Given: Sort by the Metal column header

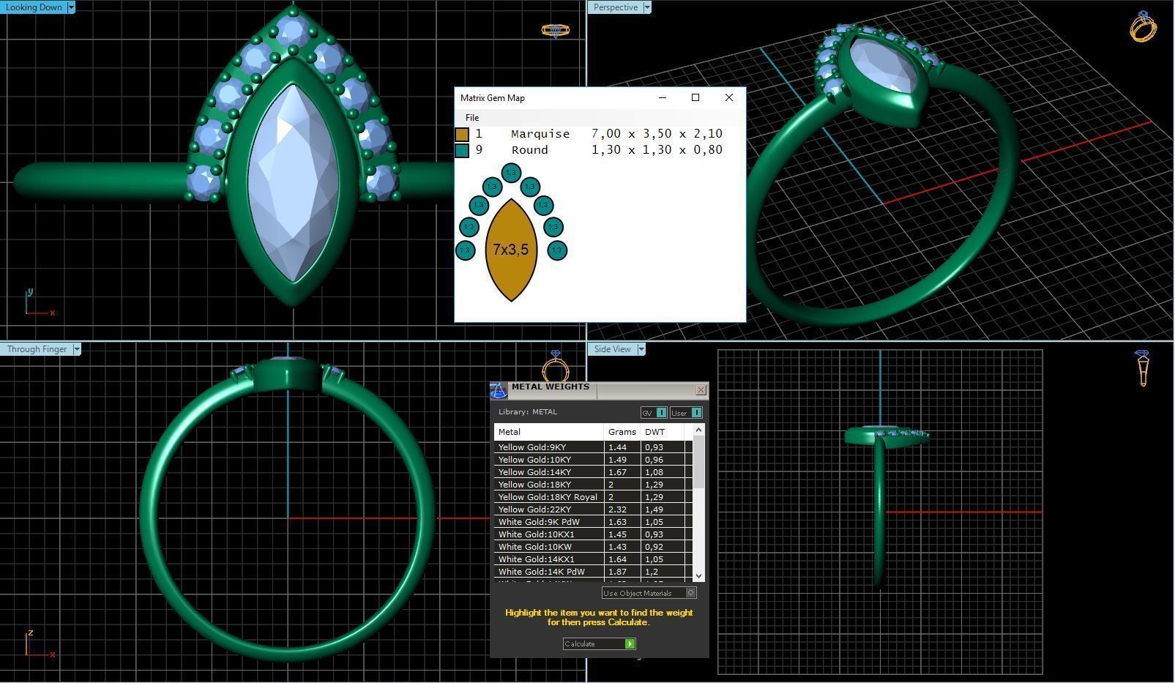Looking at the screenshot, I should (549, 432).
